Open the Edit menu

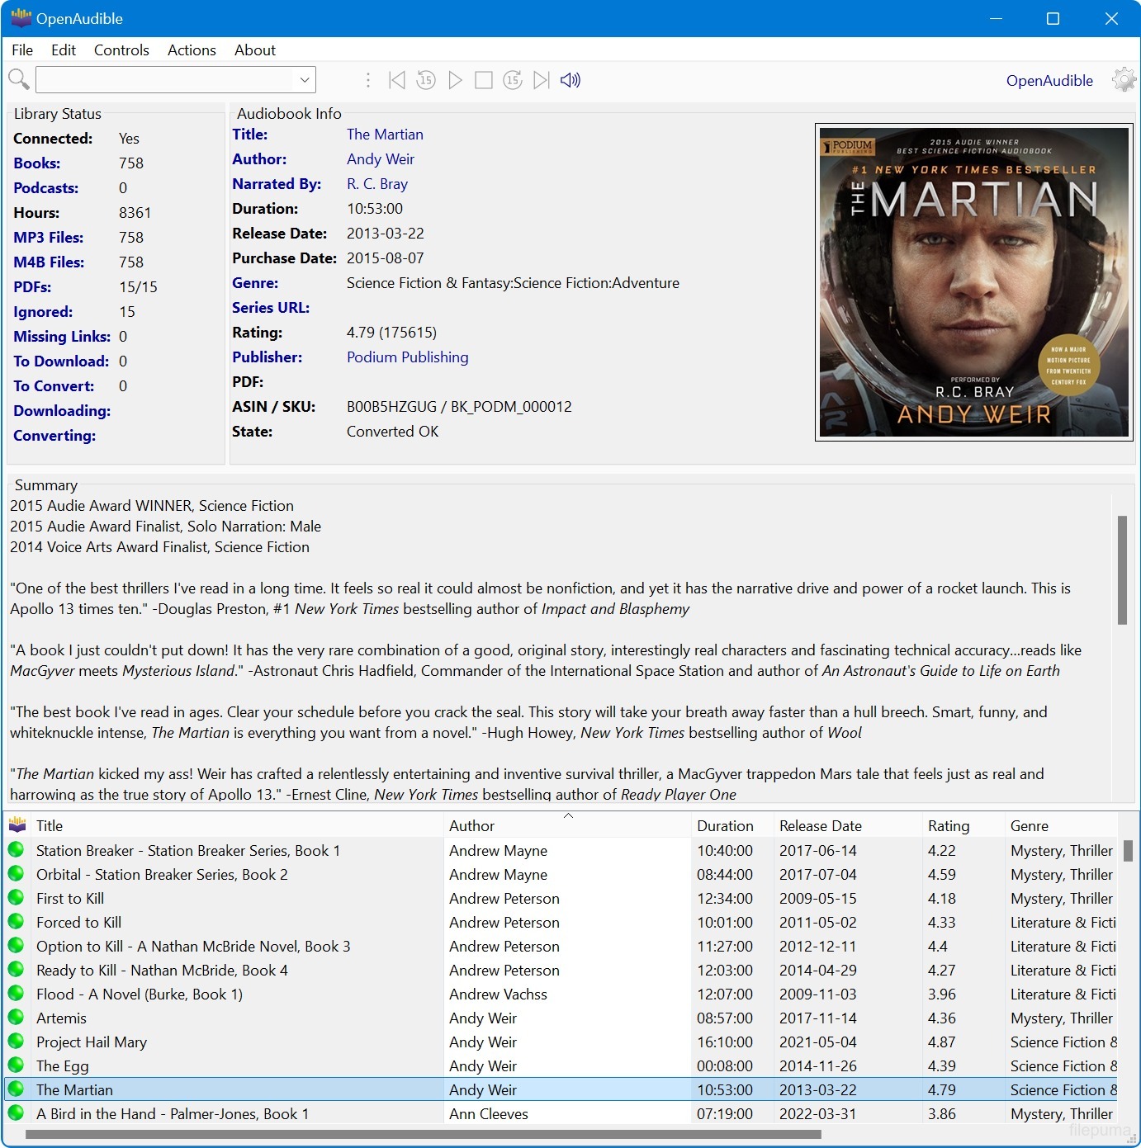click(64, 50)
